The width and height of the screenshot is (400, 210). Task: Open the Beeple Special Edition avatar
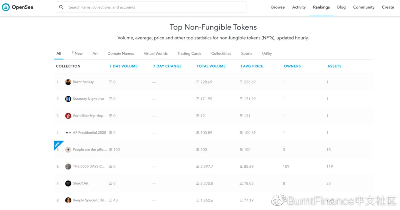[68, 200]
